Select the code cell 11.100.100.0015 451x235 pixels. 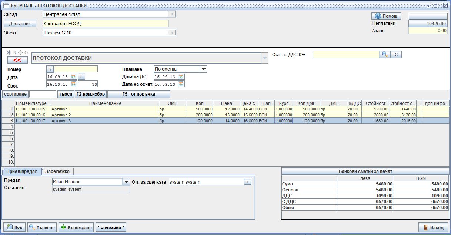tap(33, 109)
